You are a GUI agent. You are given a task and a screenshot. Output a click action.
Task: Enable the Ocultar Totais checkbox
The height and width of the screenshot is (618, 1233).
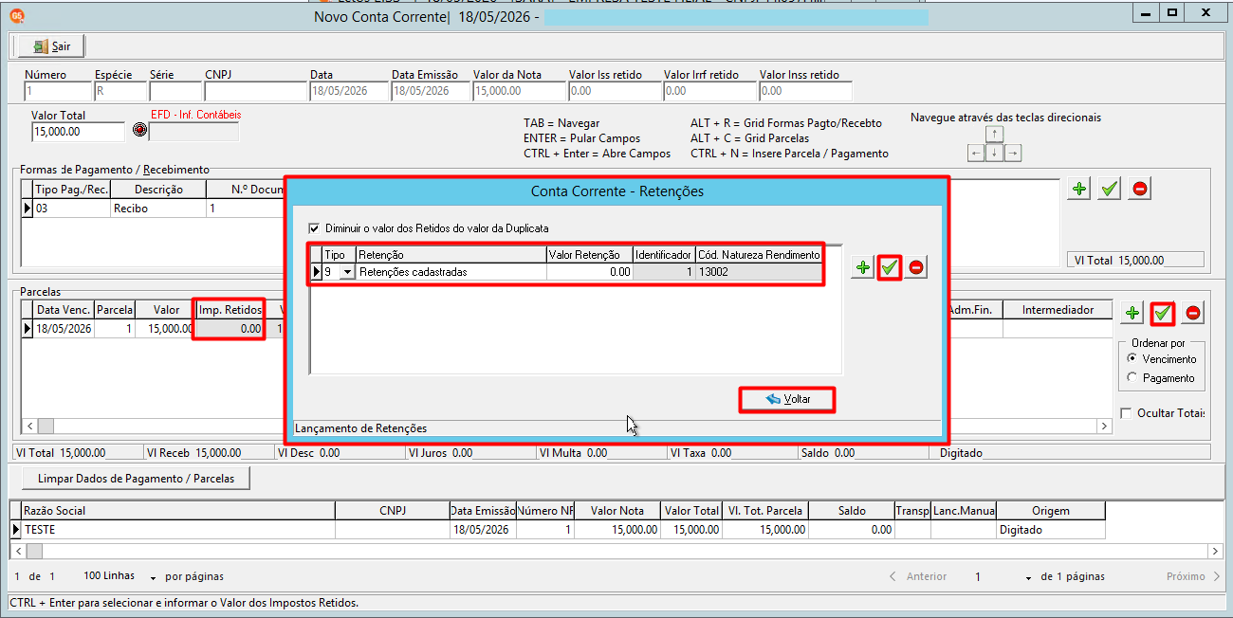click(x=1126, y=413)
